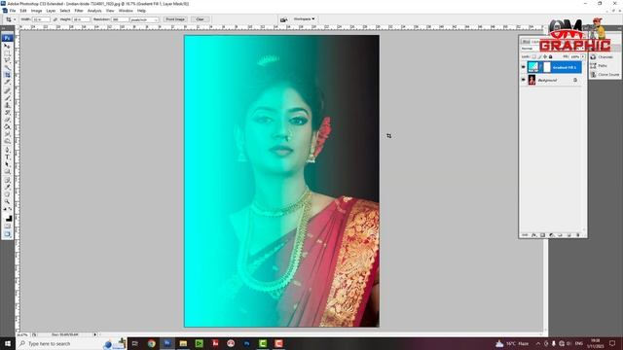623x350 pixels.
Task: Click the create new group icon
Action: coord(561,235)
